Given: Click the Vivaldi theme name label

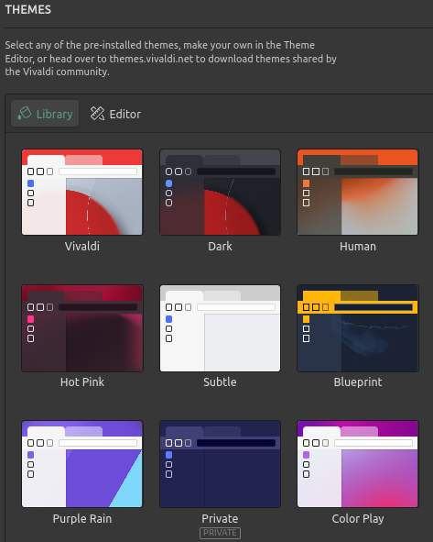Looking at the screenshot, I should [82, 246].
